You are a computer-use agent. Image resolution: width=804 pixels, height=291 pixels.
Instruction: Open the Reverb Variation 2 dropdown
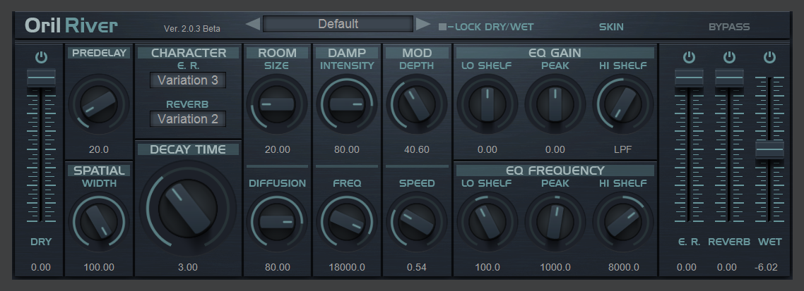pos(188,119)
